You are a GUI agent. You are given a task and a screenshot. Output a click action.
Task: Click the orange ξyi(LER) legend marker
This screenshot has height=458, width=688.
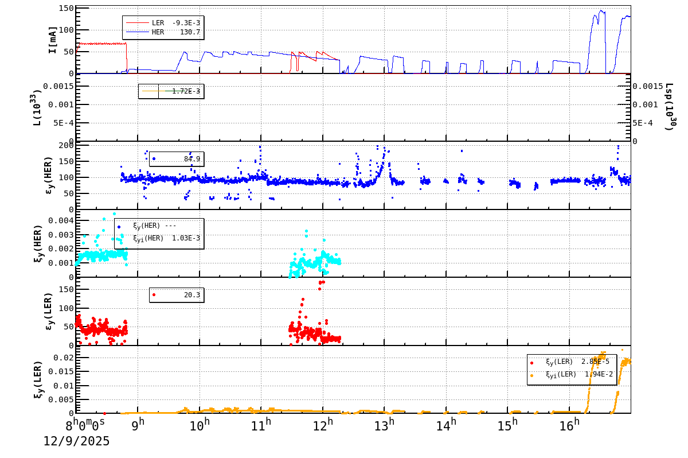point(532,375)
